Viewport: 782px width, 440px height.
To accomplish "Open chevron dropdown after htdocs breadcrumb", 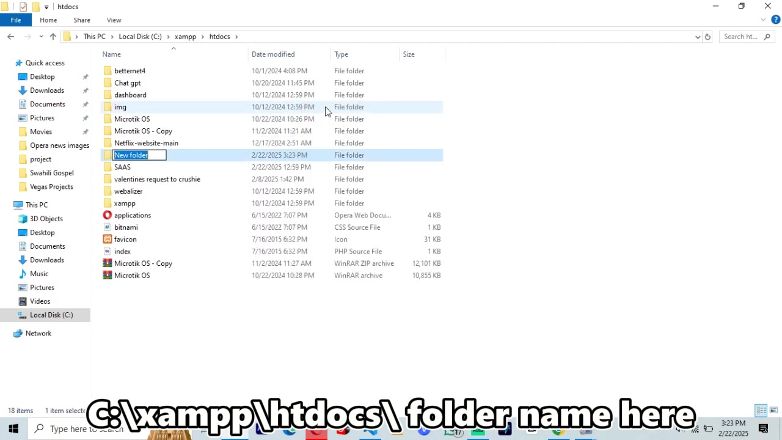I will [236, 37].
